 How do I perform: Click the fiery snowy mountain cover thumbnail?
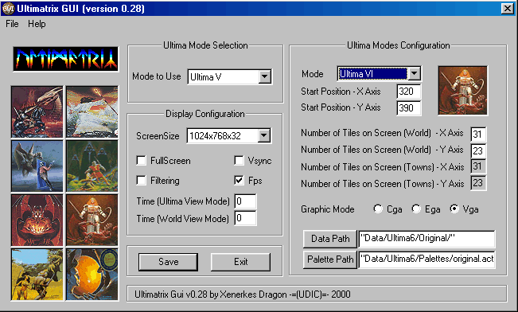click(x=92, y=111)
